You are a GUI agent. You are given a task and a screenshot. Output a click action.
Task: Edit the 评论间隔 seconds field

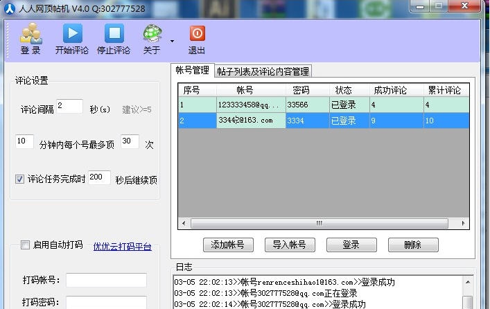tap(69, 106)
